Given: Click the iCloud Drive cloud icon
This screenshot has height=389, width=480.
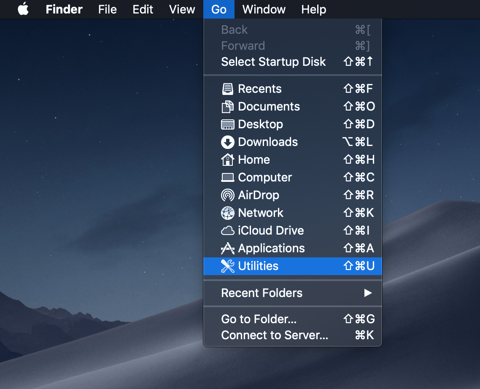Looking at the screenshot, I should coord(227,231).
